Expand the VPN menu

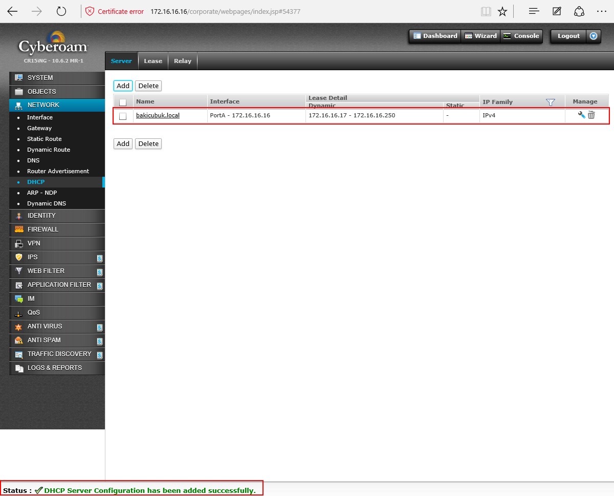coord(57,243)
